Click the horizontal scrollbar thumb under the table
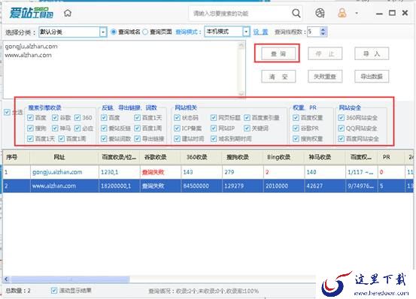Image resolution: width=416 pixels, height=299 pixels. tap(70, 279)
